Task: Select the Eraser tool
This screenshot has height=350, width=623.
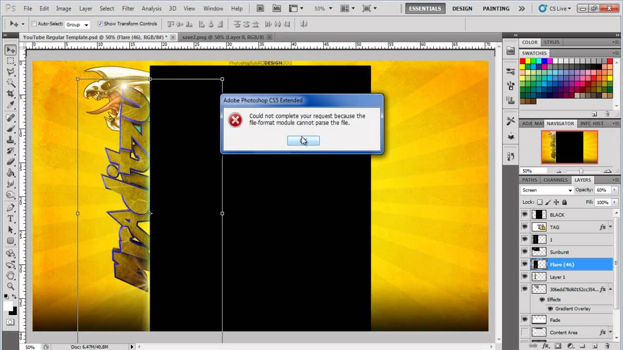Action: (x=10, y=162)
